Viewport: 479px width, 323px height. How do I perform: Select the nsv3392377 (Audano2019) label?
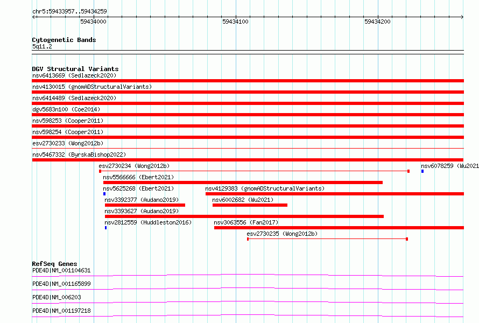pyautogui.click(x=142, y=200)
